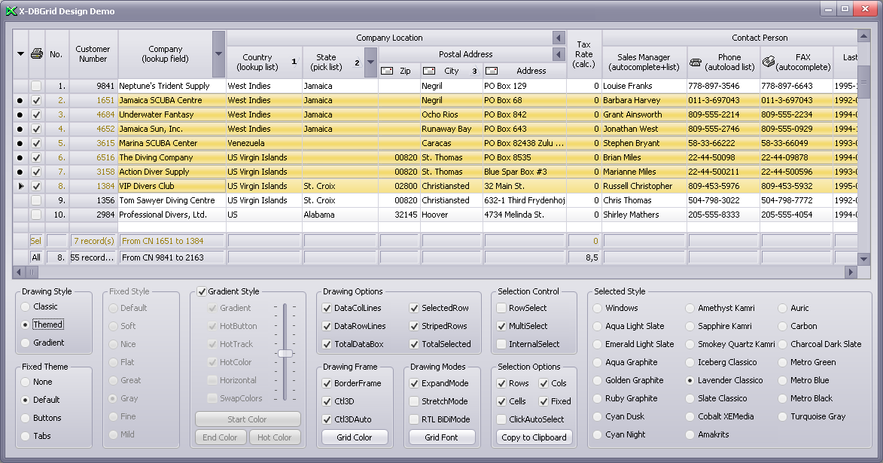Screen dimensions: 883x463
Task: Click the envelope icon beside Zip header
Action: click(387, 71)
